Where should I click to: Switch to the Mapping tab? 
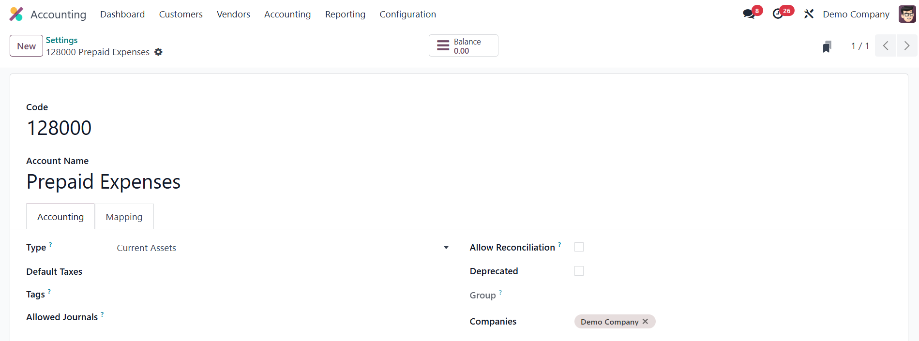[x=124, y=217]
